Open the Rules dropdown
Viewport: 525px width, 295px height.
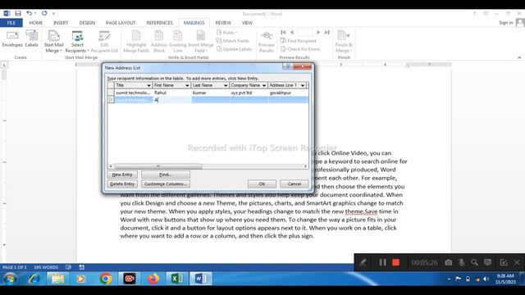(227, 33)
